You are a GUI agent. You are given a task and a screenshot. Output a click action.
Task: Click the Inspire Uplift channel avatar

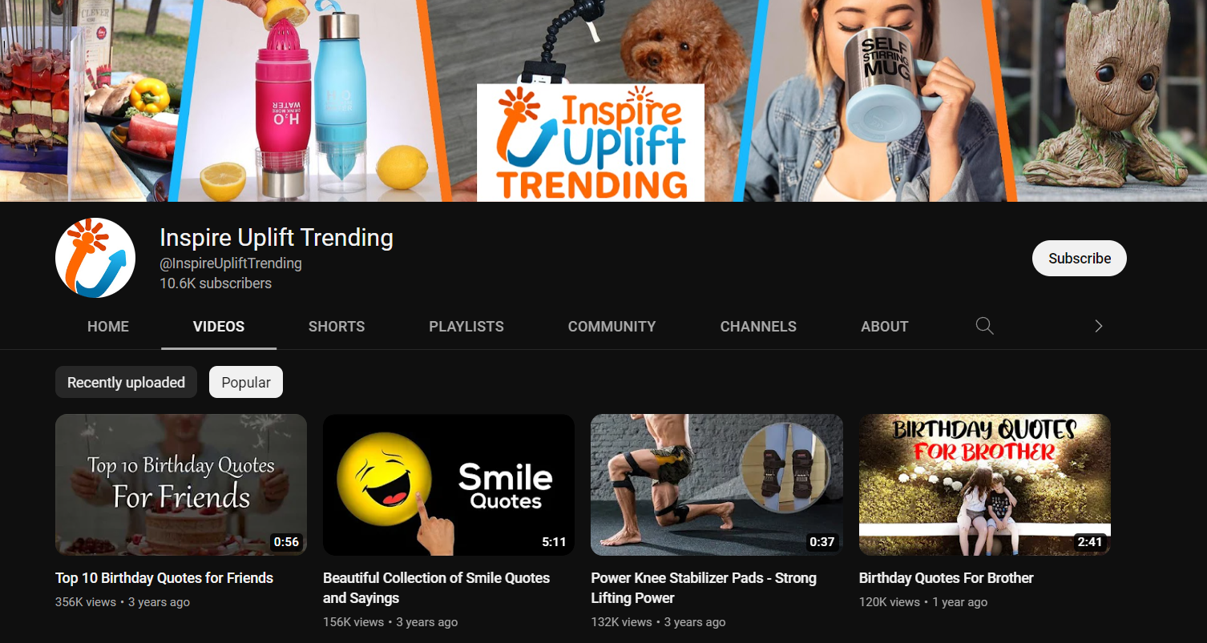pyautogui.click(x=95, y=258)
